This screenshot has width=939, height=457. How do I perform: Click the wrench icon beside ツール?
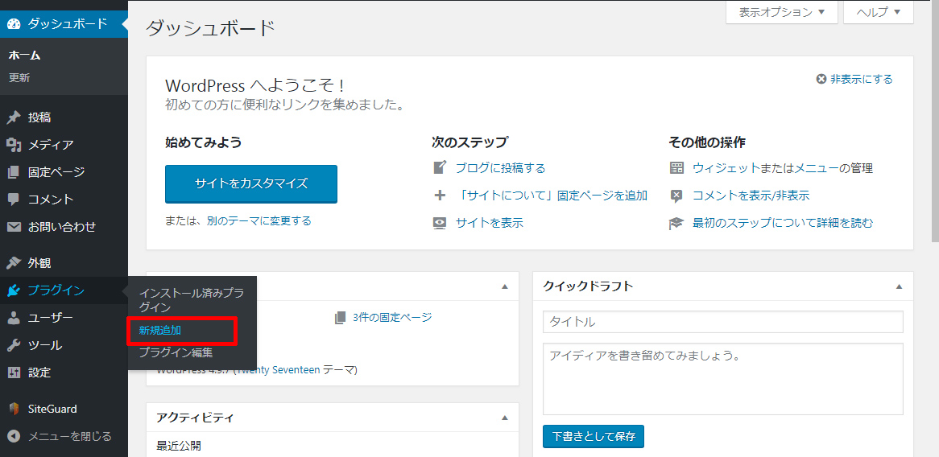coord(14,345)
